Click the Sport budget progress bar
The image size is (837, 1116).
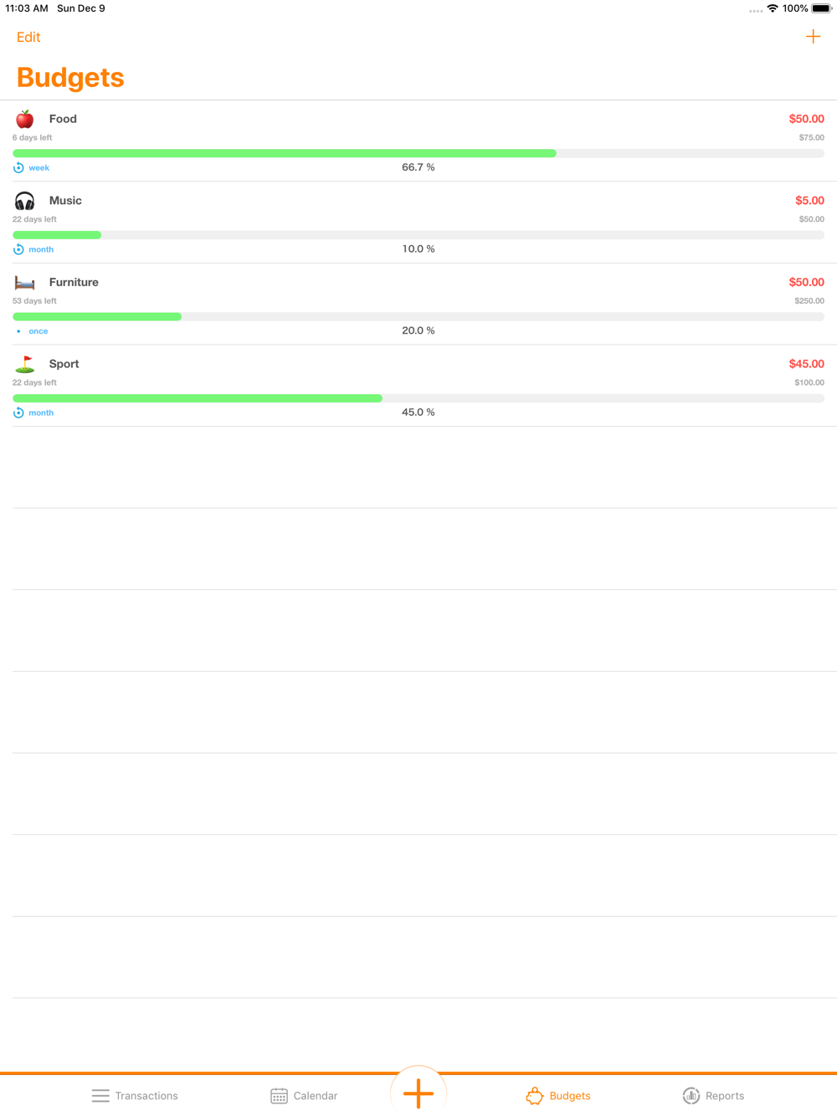(x=418, y=398)
